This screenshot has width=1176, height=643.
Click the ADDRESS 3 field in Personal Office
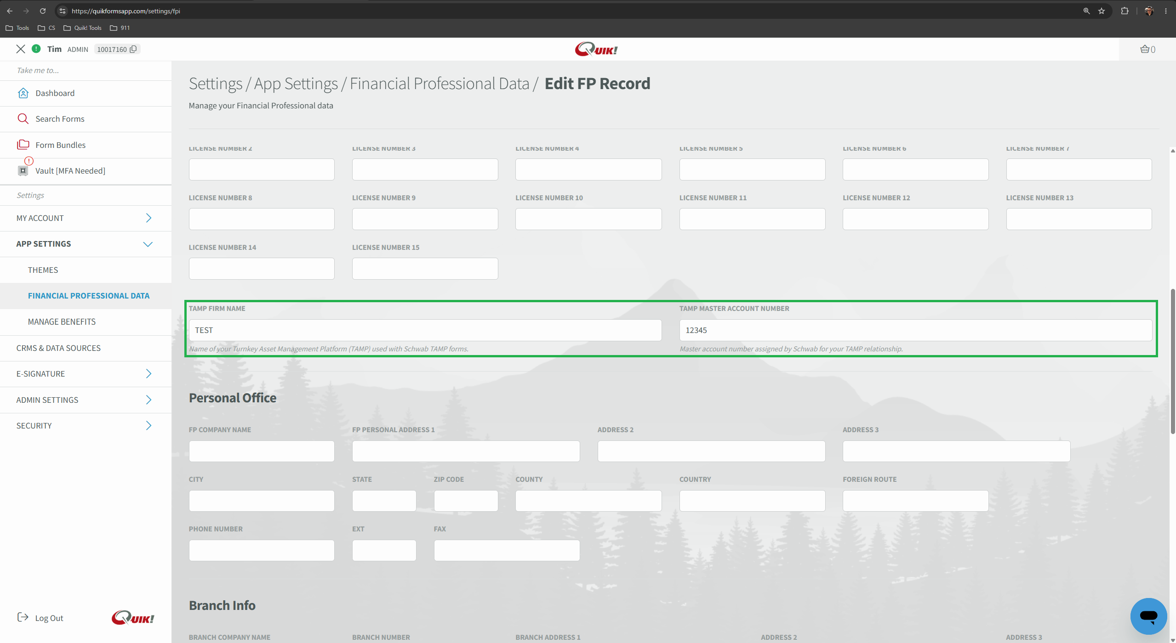tap(957, 451)
